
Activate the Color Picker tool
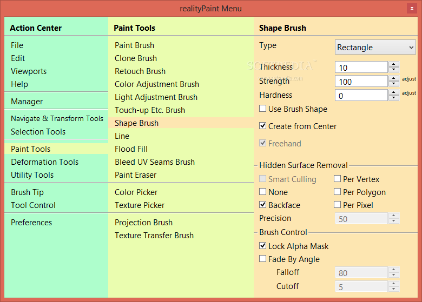pos(136,192)
